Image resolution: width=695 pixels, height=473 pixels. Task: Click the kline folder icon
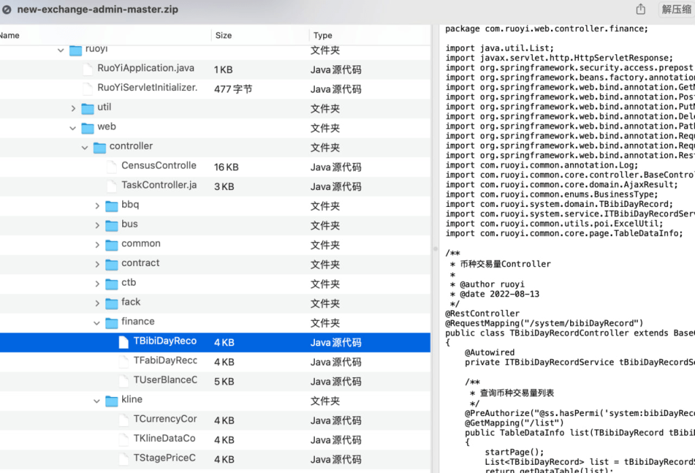point(111,400)
